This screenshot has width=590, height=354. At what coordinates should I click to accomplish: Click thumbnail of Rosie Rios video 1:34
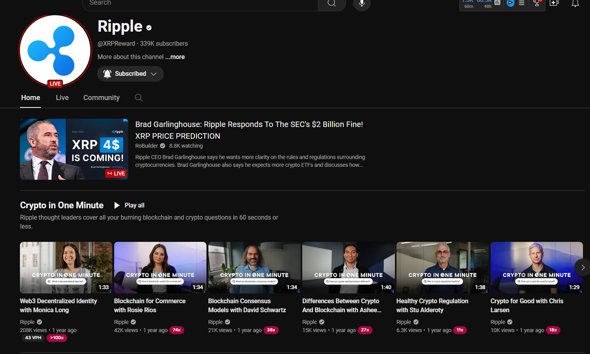tap(160, 268)
